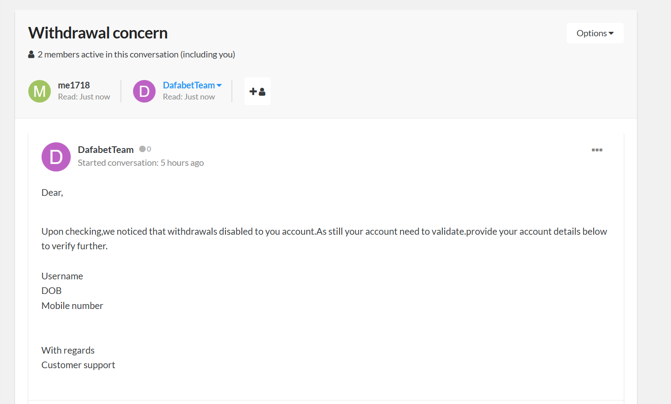Click DafabetTeam's purple D avatar in participants
Image resolution: width=671 pixels, height=404 pixels.
tap(145, 91)
